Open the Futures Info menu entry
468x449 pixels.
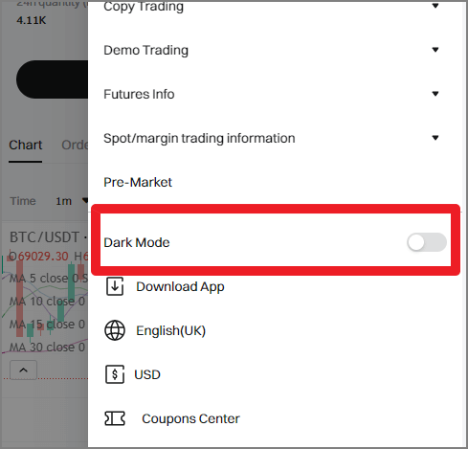pos(139,94)
